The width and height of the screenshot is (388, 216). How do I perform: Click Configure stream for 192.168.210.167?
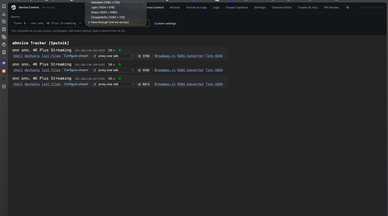pyautogui.click(x=76, y=84)
